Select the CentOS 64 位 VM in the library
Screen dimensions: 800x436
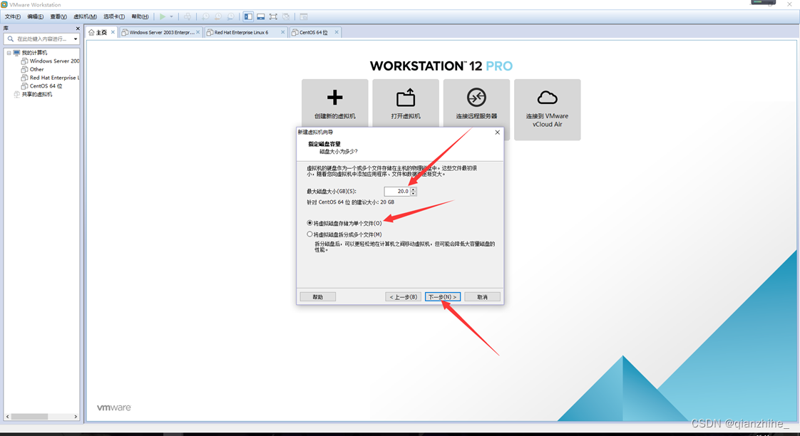click(46, 85)
